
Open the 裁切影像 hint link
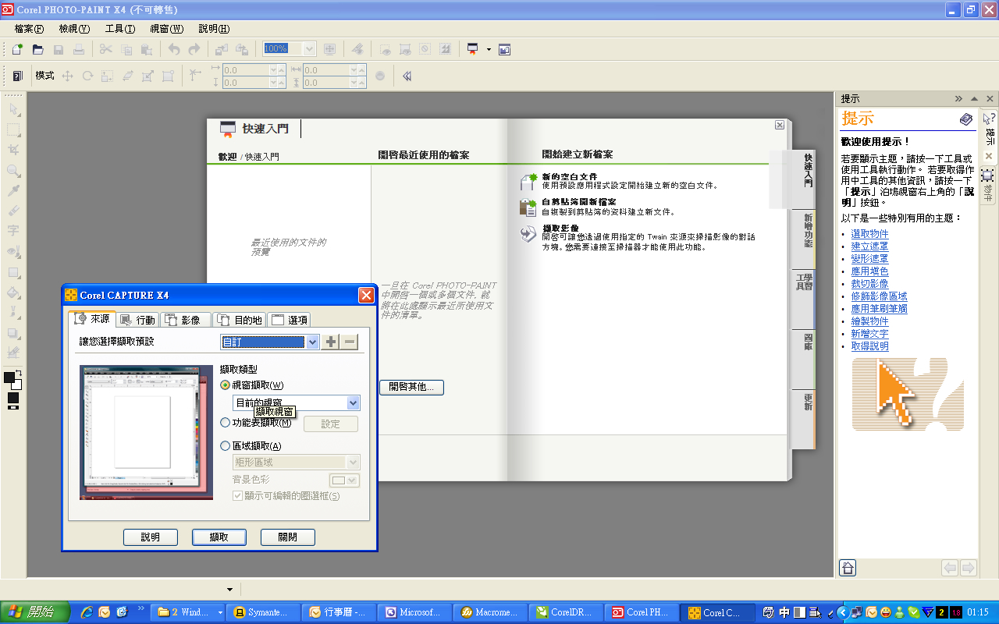pyautogui.click(x=869, y=284)
